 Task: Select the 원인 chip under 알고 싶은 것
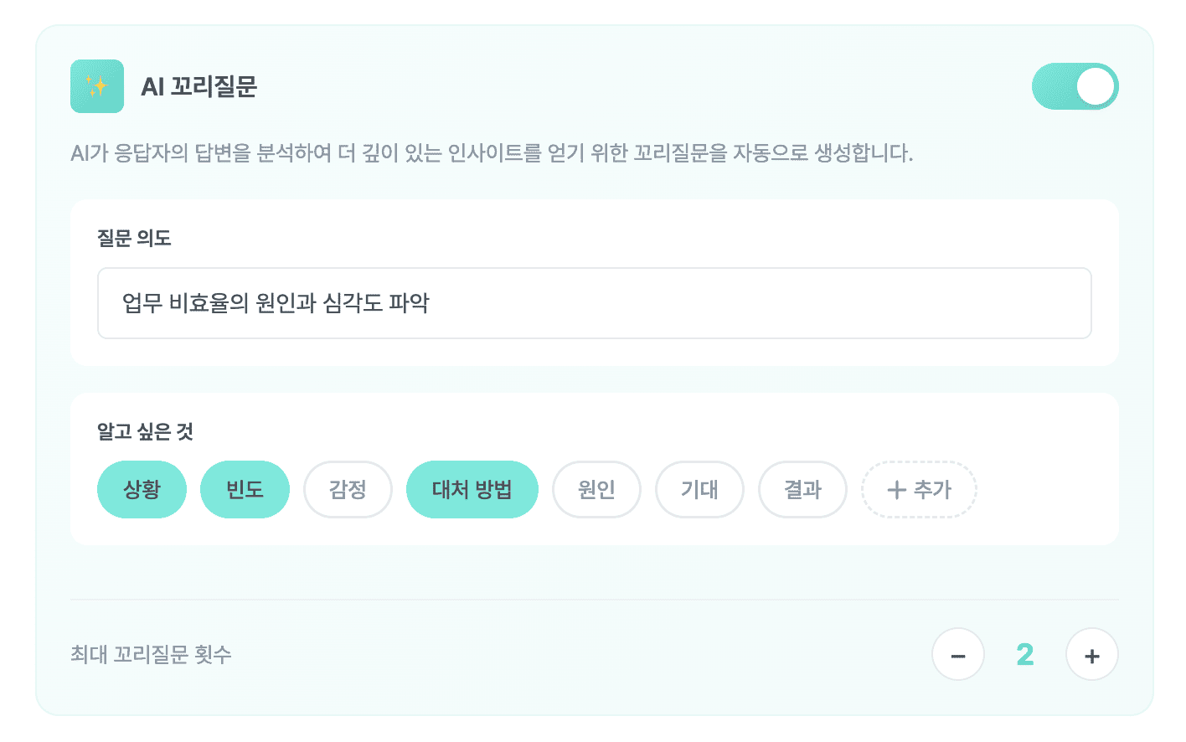pos(596,490)
